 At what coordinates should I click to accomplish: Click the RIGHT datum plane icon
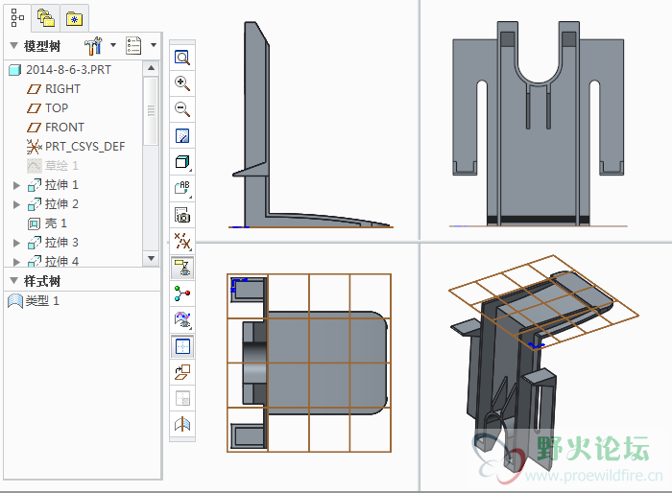34,89
